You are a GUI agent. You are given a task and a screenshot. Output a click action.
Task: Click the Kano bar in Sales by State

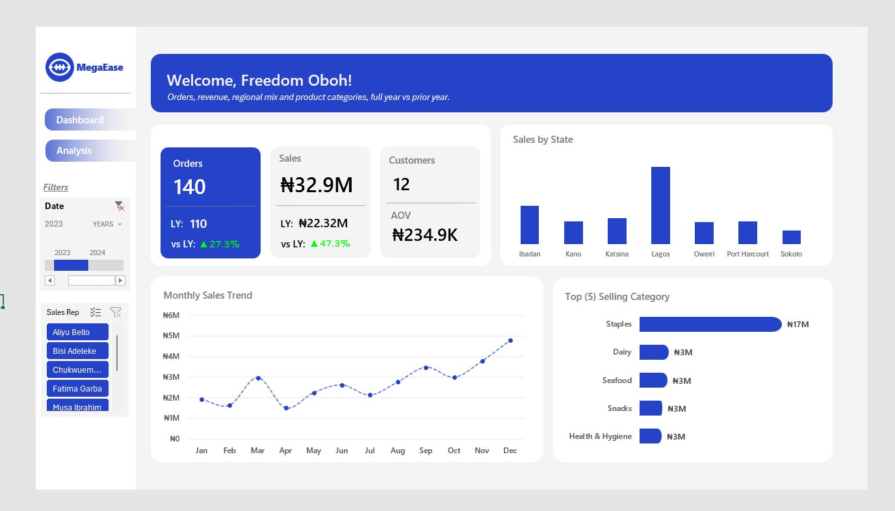coord(573,232)
